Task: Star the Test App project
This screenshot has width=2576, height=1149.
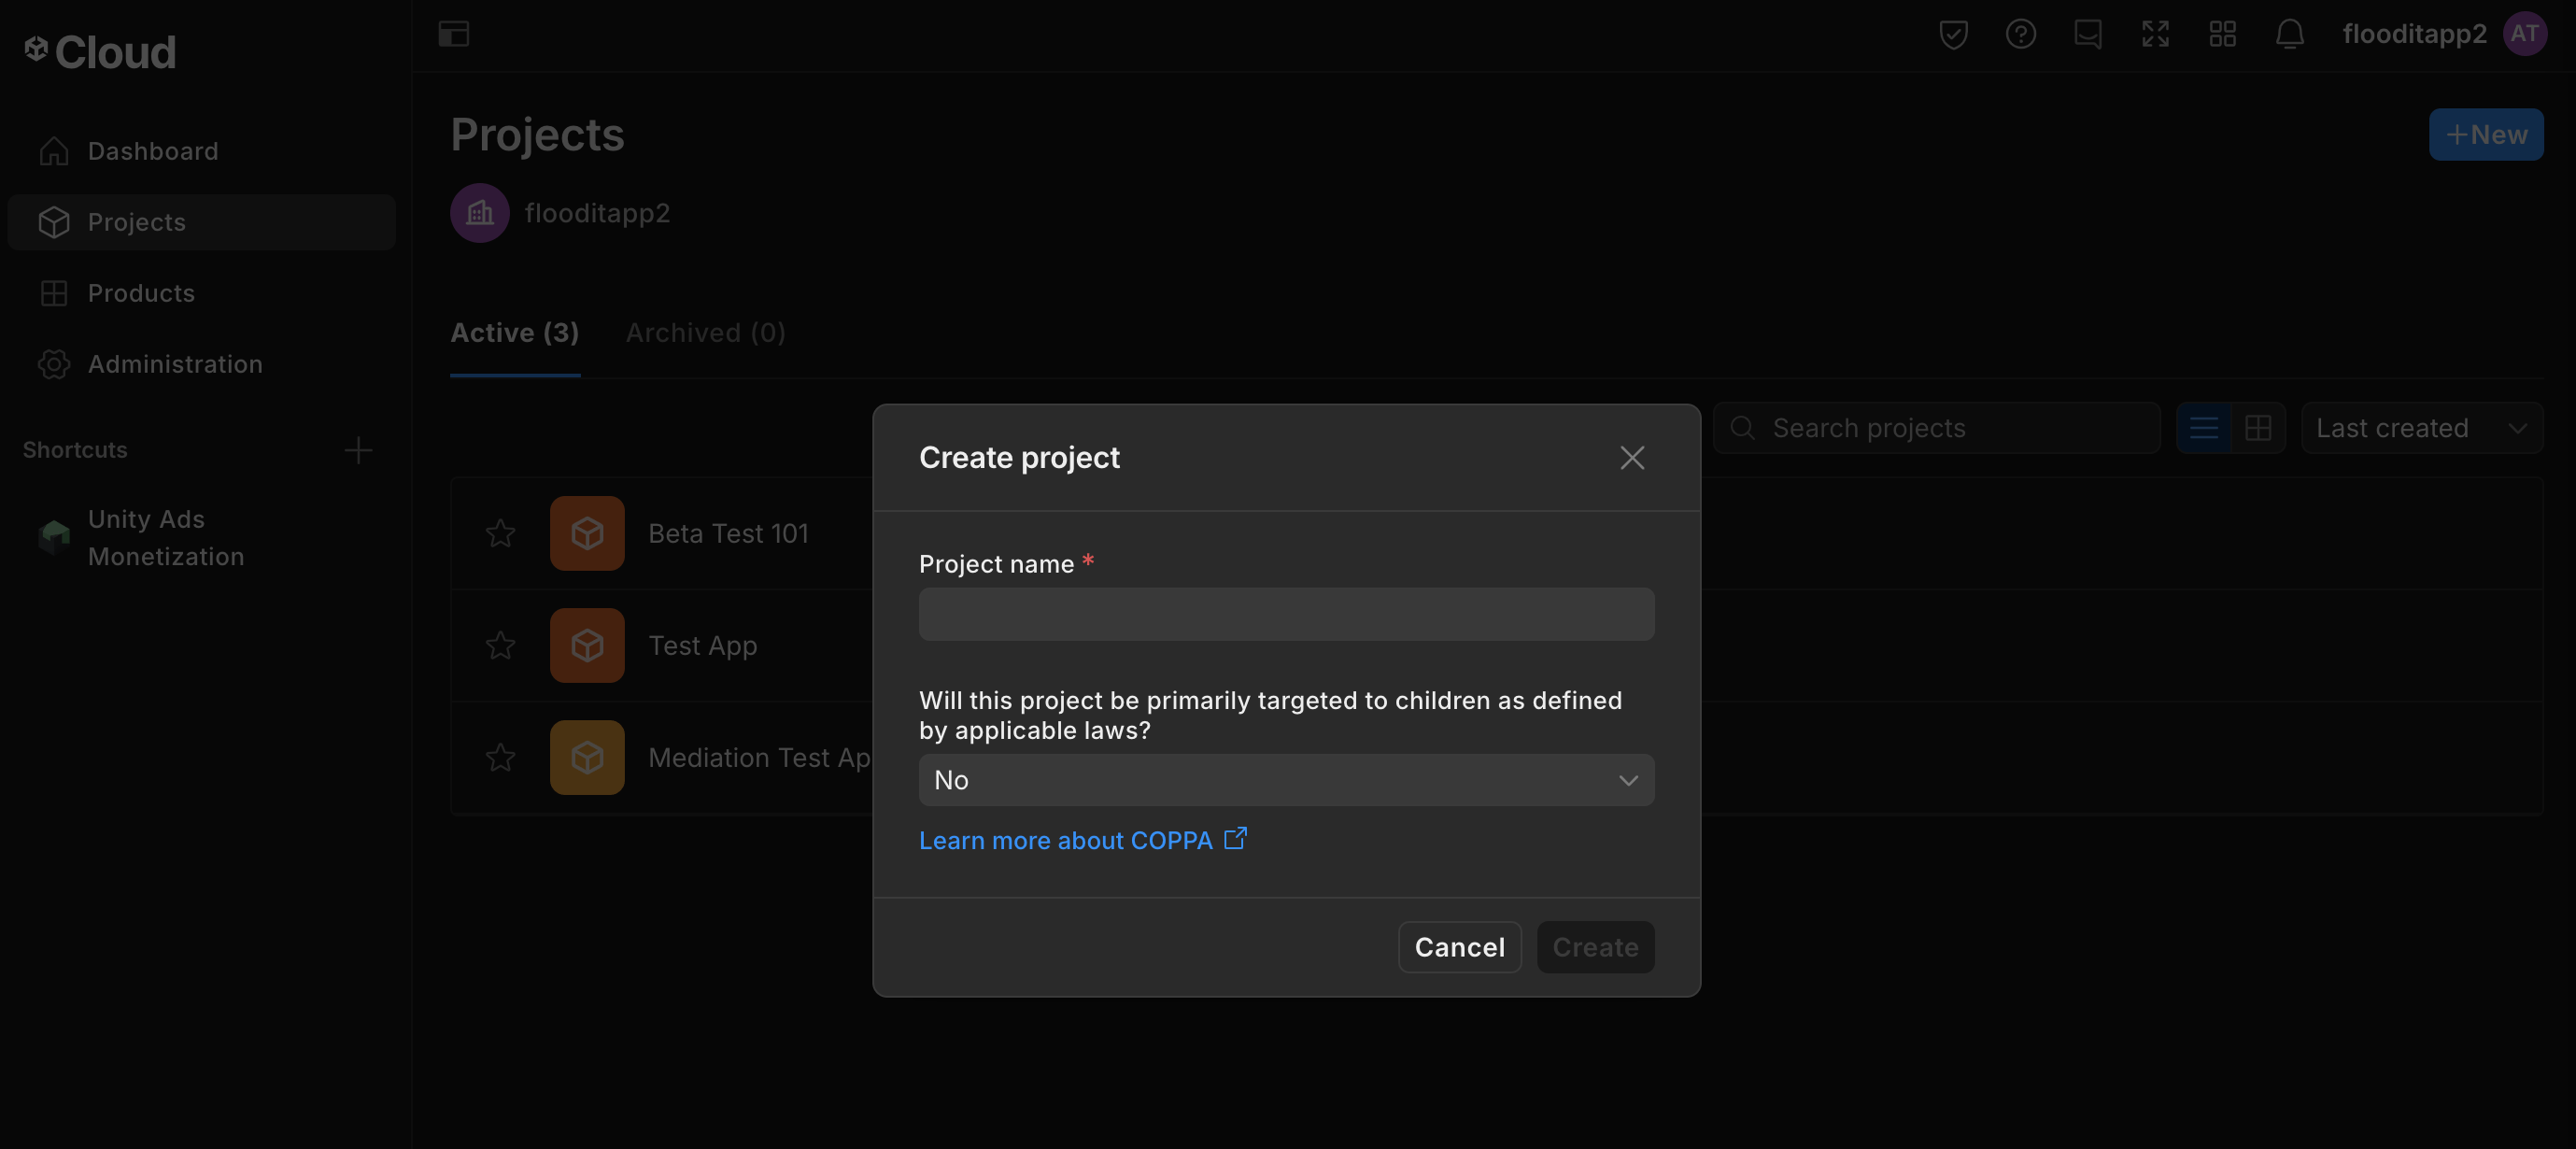Action: [x=500, y=645]
